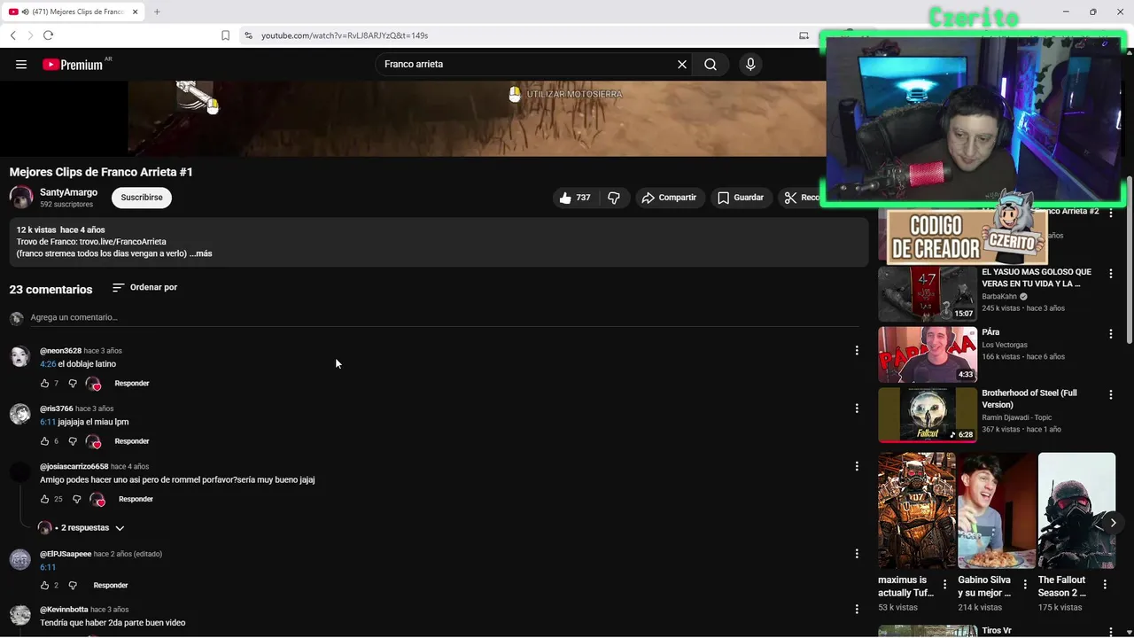Bookmark this page in address bar
Screen dimensions: 1134x638
tap(225, 35)
